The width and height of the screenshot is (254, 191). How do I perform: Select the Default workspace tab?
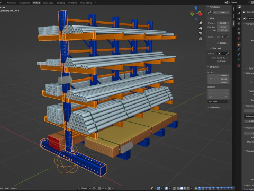click(37, 3)
